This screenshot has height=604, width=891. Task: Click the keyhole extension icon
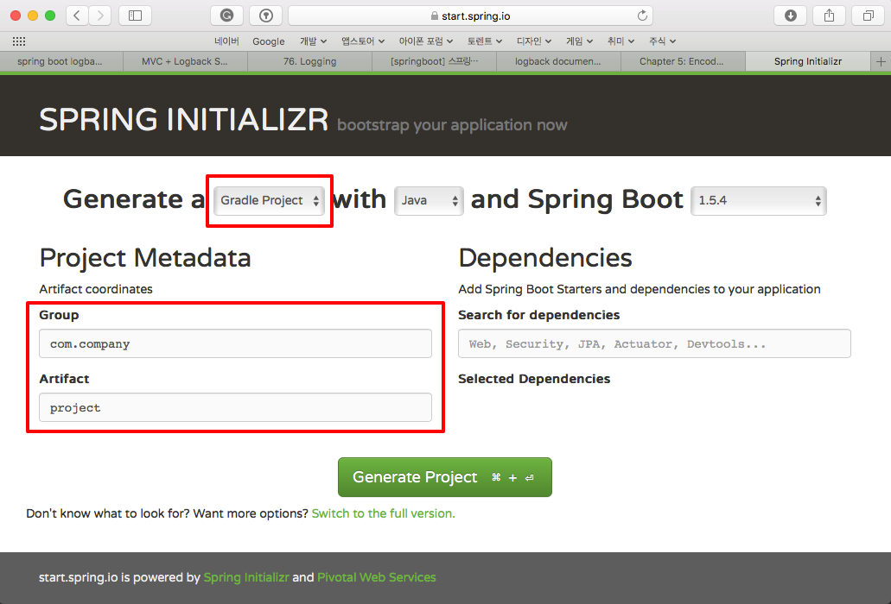[265, 15]
